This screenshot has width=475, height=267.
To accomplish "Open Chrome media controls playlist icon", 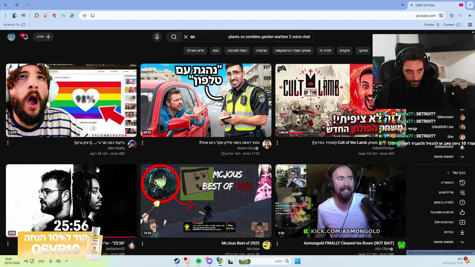I will (23, 16).
